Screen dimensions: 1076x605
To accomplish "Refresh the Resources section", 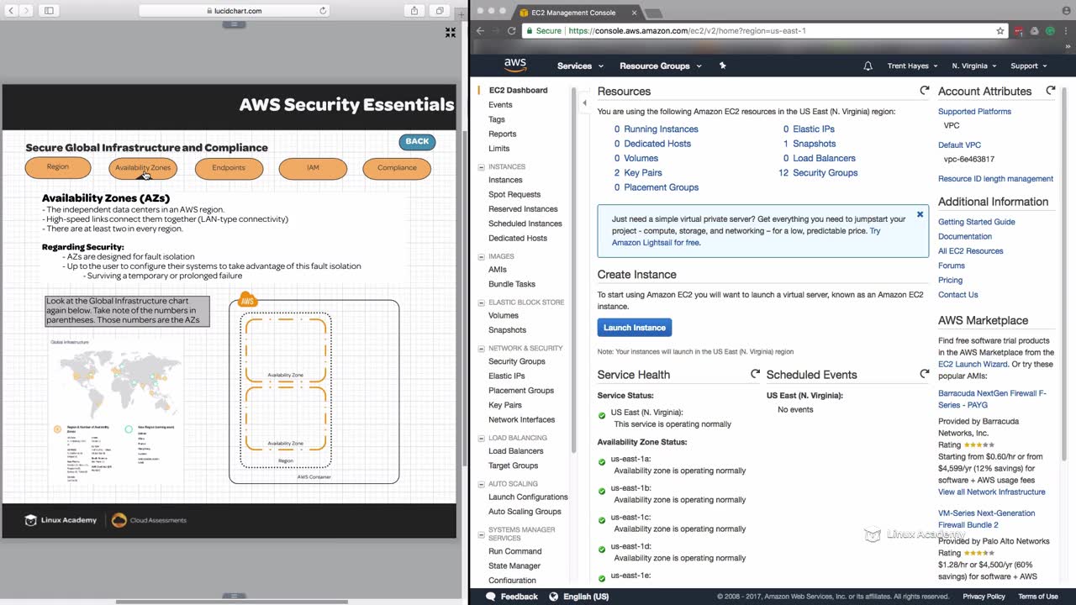I will (925, 91).
